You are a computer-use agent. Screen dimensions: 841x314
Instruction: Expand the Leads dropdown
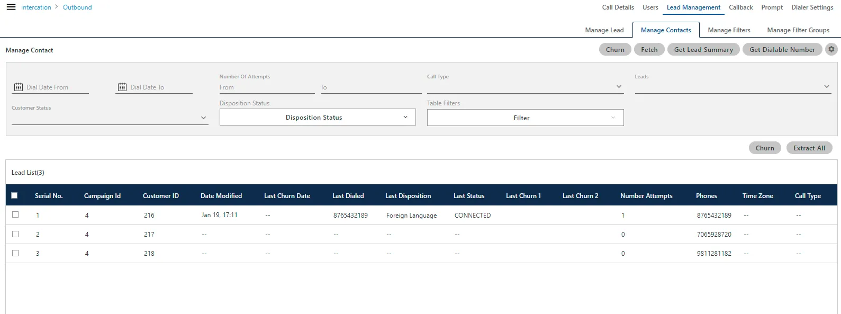tap(733, 86)
